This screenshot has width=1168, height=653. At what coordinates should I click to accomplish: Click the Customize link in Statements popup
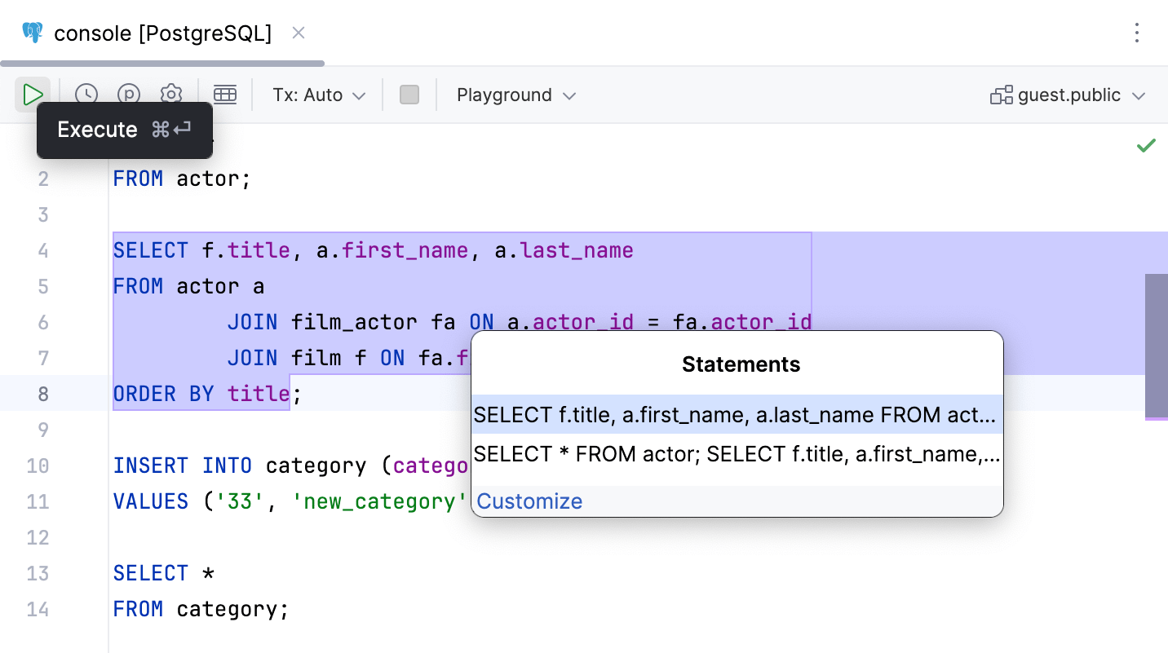click(529, 501)
